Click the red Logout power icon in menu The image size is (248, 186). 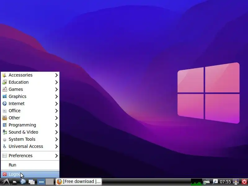(x=5, y=174)
